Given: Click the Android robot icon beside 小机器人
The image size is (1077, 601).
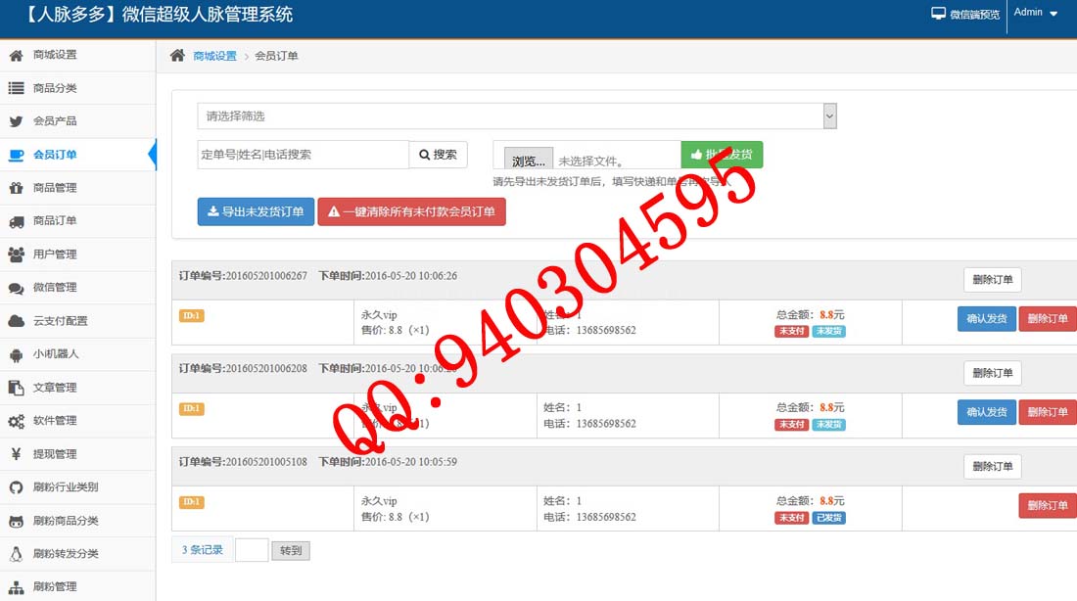Looking at the screenshot, I should [x=16, y=354].
